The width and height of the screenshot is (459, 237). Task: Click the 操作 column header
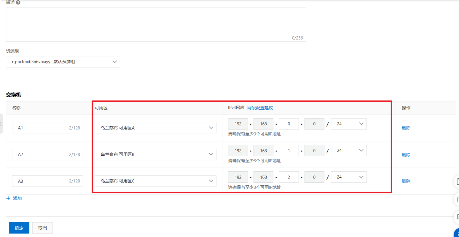pyautogui.click(x=406, y=108)
